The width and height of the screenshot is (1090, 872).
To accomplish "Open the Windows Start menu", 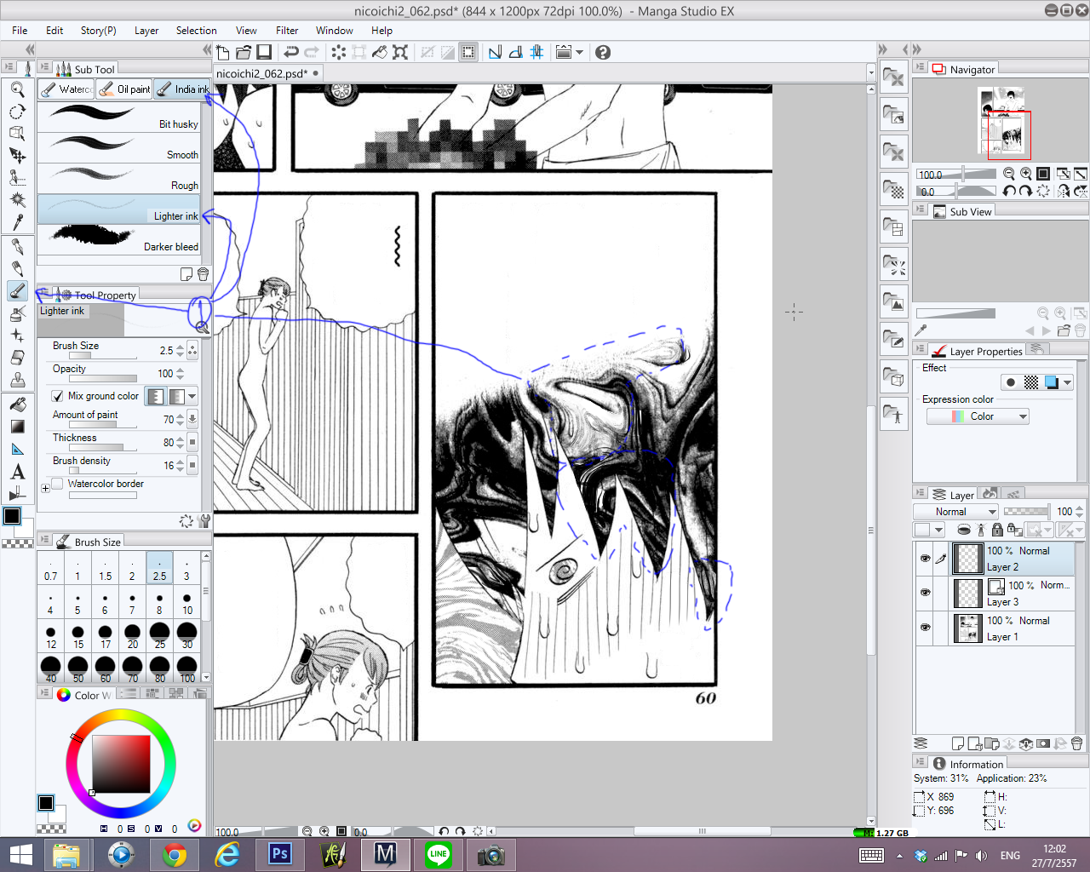I will 20,854.
